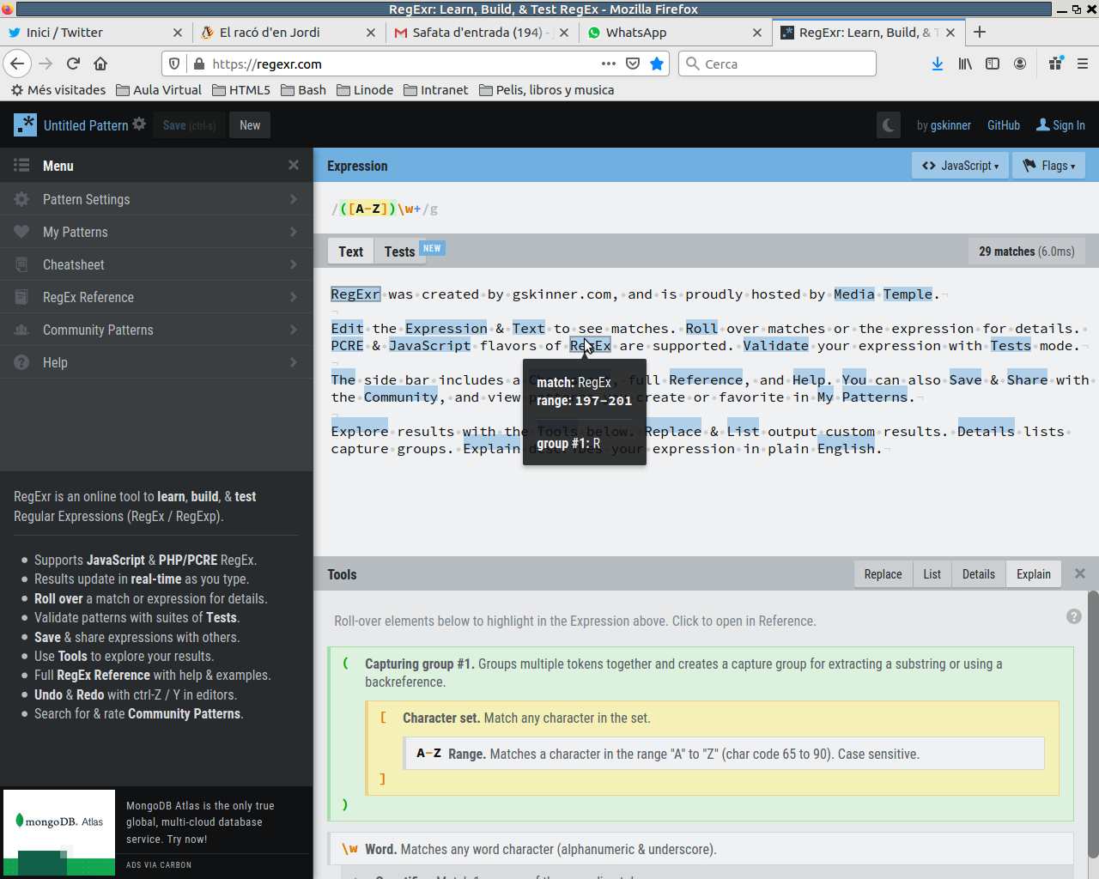This screenshot has width=1099, height=879.
Task: Open pattern settings gear next to Untitled Pattern
Action: click(x=139, y=124)
